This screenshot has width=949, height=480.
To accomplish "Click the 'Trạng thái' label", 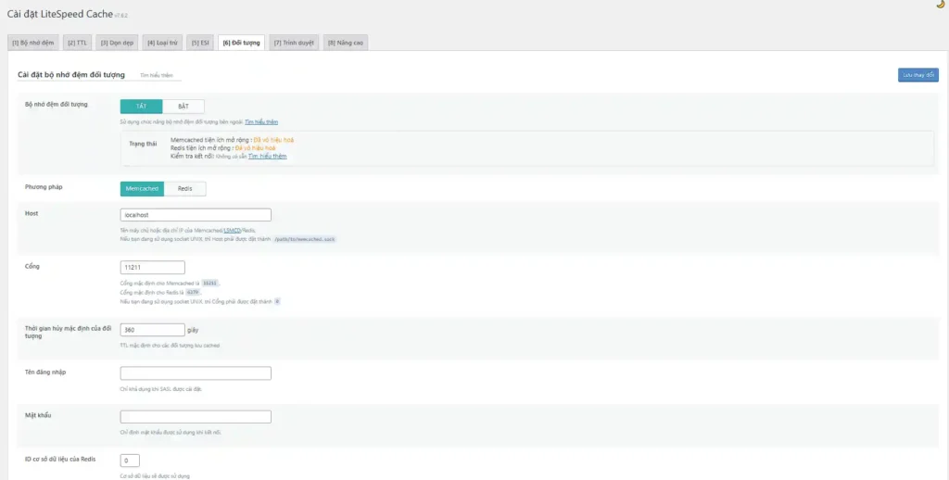I will click(143, 144).
